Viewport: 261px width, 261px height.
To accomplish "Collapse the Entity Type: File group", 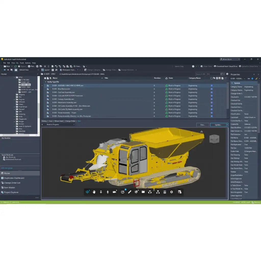I will tap(46, 82).
